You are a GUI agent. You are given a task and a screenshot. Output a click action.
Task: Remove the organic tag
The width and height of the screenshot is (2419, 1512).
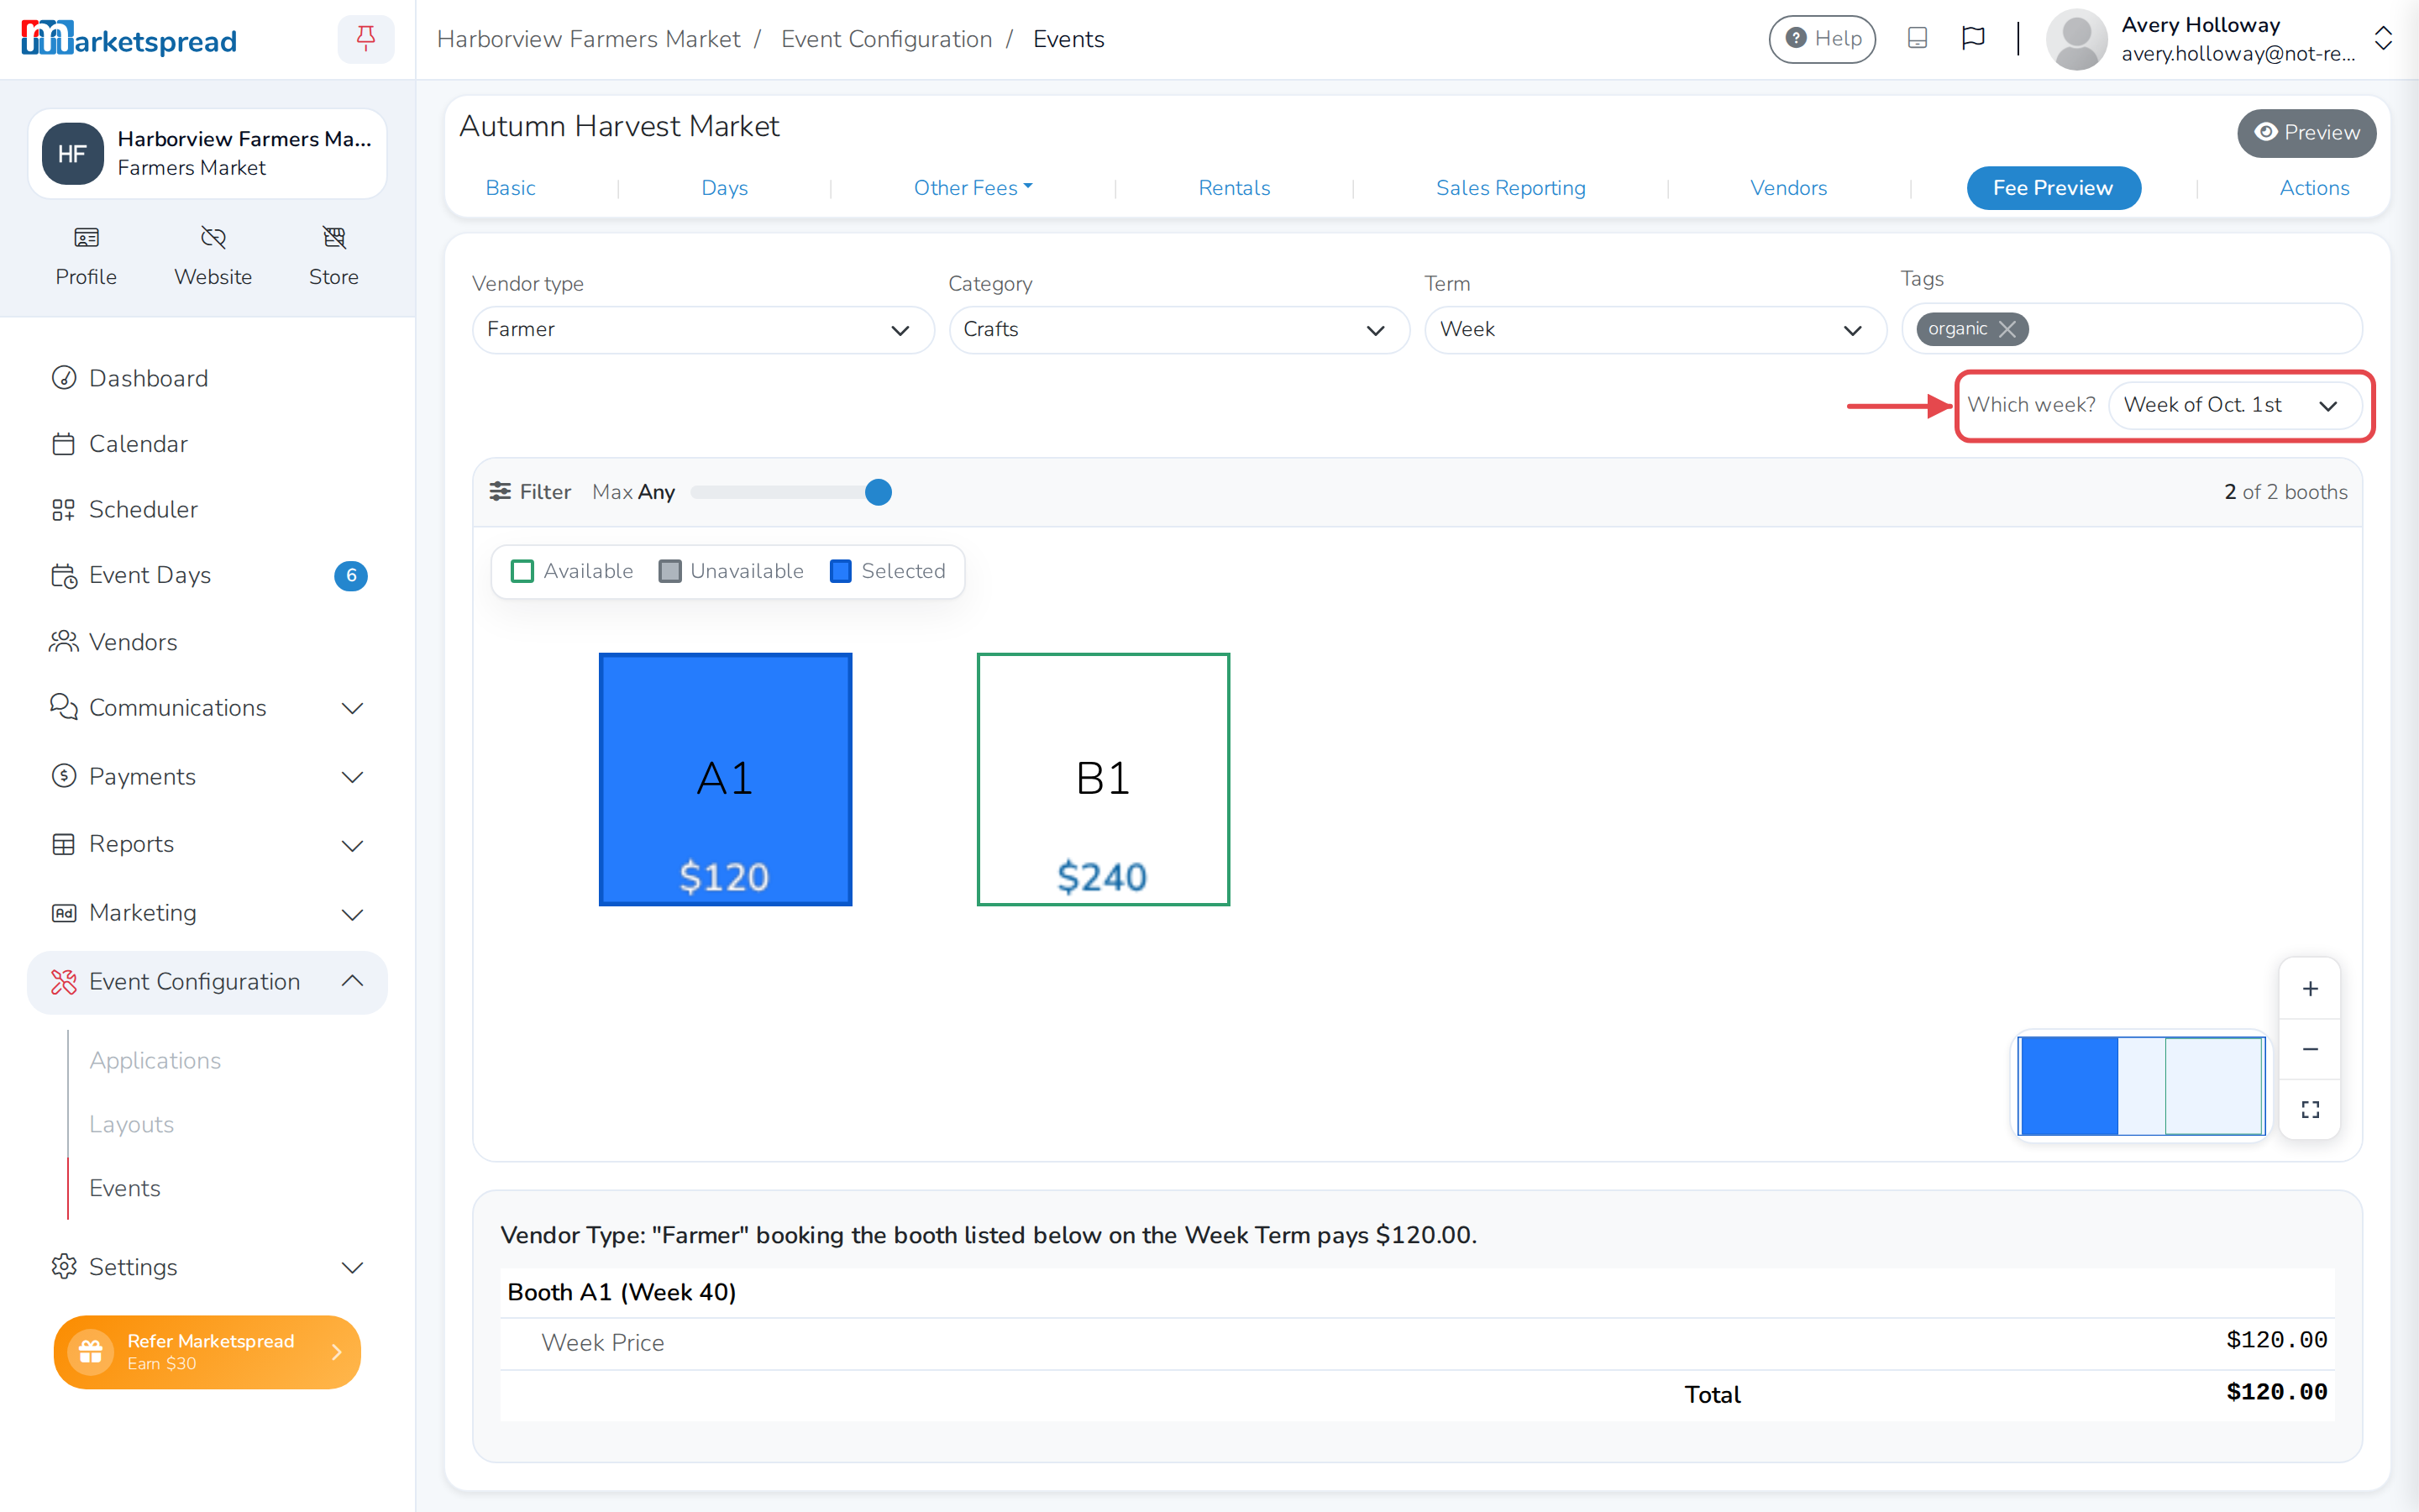2007,329
